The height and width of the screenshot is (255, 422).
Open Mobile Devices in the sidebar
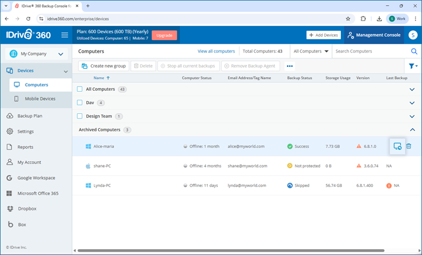40,99
